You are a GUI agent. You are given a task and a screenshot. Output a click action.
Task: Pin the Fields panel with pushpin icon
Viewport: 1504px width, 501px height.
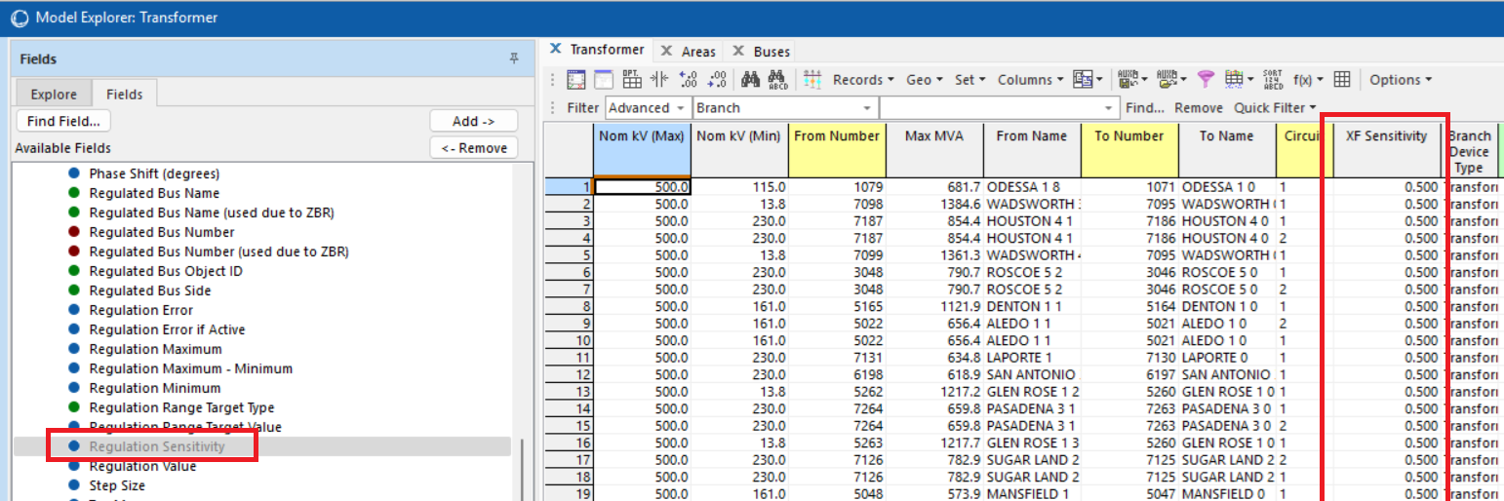click(514, 59)
